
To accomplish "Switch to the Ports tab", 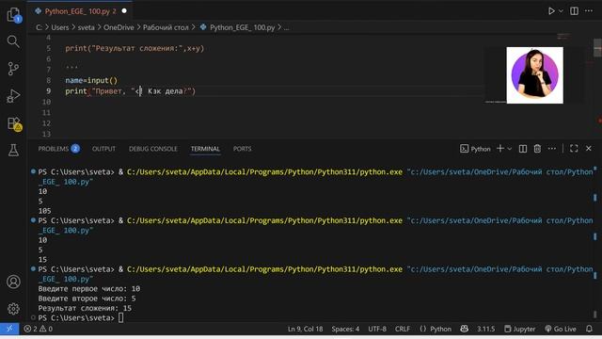I will click(x=243, y=149).
